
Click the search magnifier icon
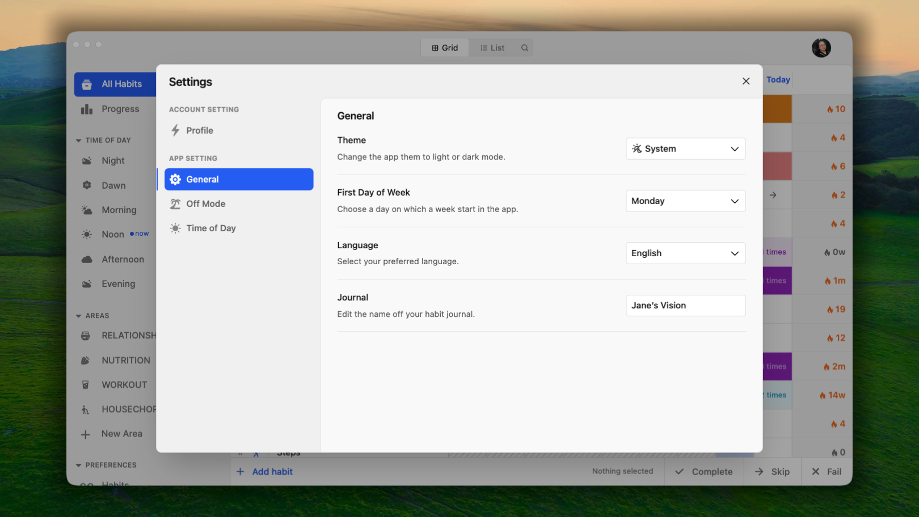pos(525,48)
